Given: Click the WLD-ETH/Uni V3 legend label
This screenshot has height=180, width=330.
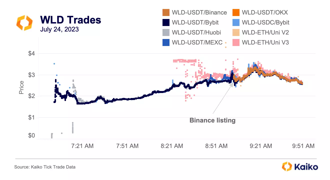Looking at the screenshot, I should pyautogui.click(x=265, y=42).
